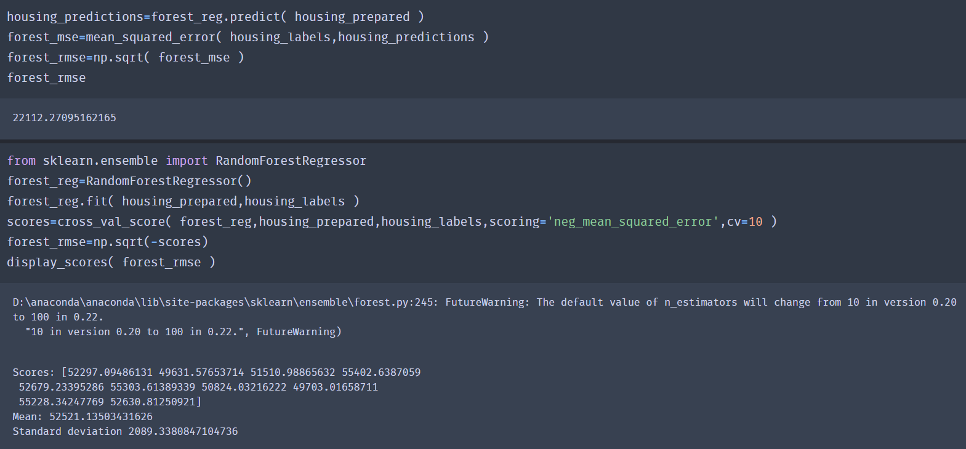Click the score value 55402.6387059

point(381,373)
